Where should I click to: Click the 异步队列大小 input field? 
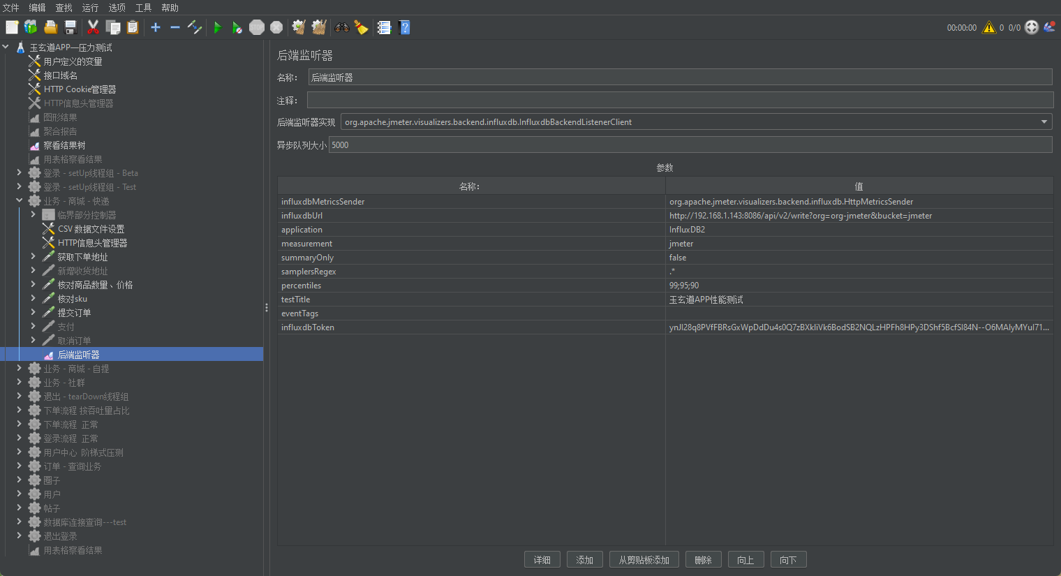tap(690, 145)
